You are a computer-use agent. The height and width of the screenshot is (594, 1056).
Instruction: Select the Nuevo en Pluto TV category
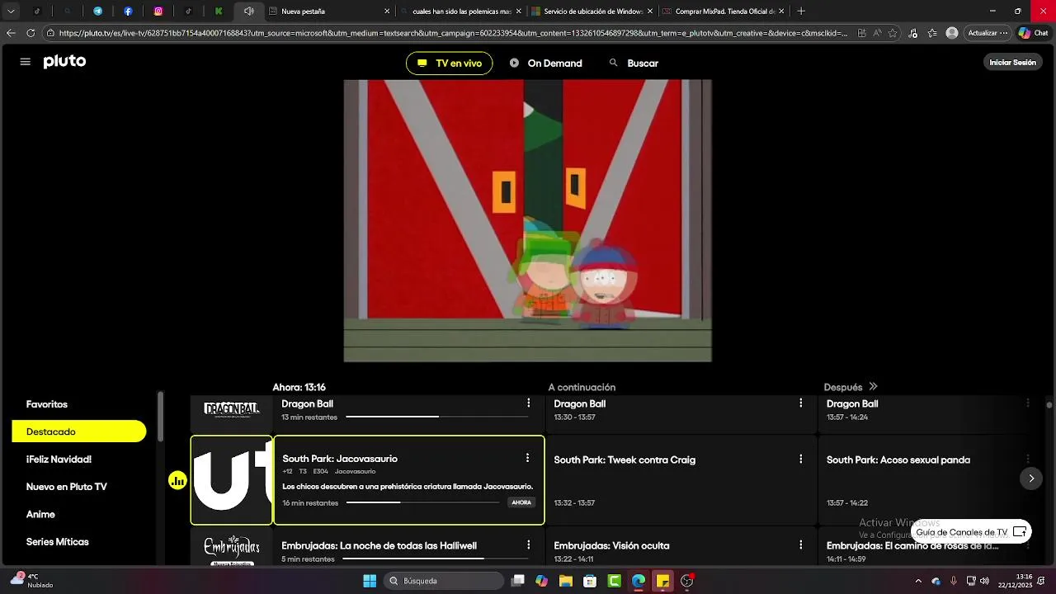66,487
